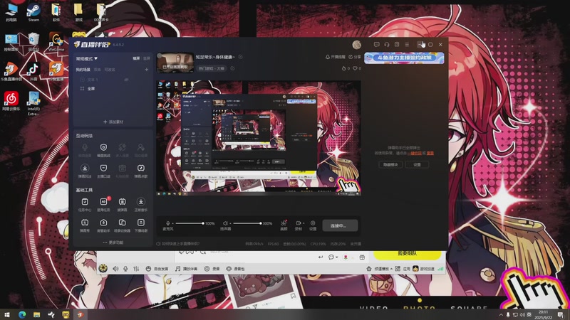Click the 如何快速上手直播伴侣 help link

pos(177,244)
